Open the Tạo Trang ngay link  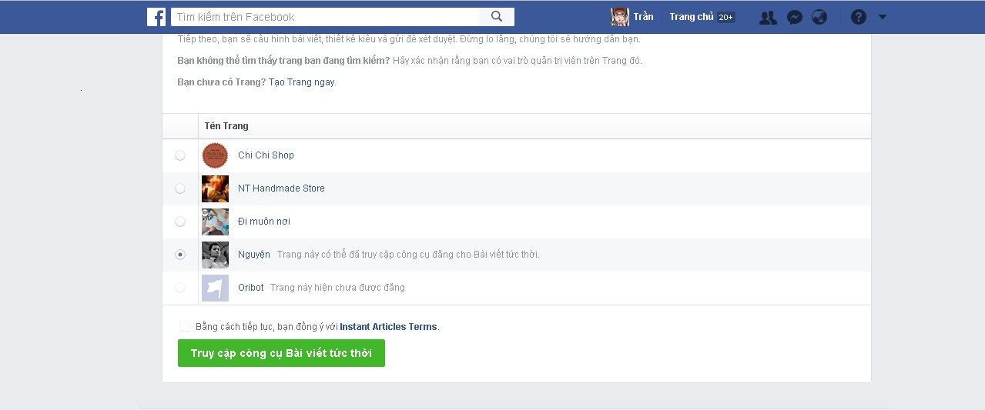point(302,82)
